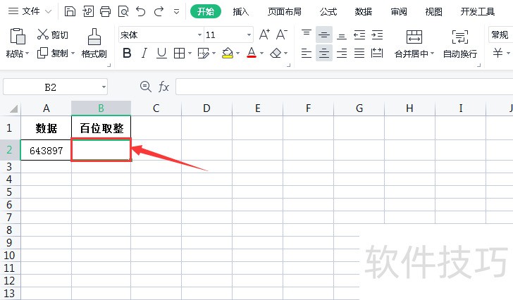Click the zoom magnifier near formula bar

pos(145,87)
